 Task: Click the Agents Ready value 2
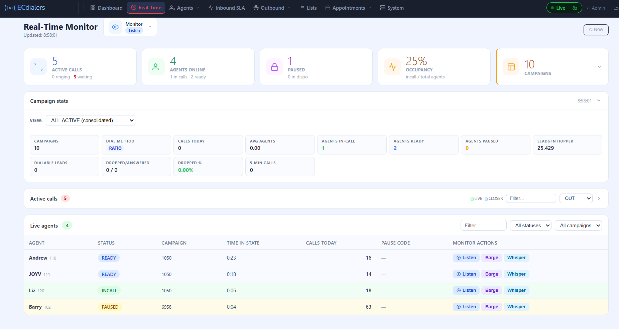(395, 148)
